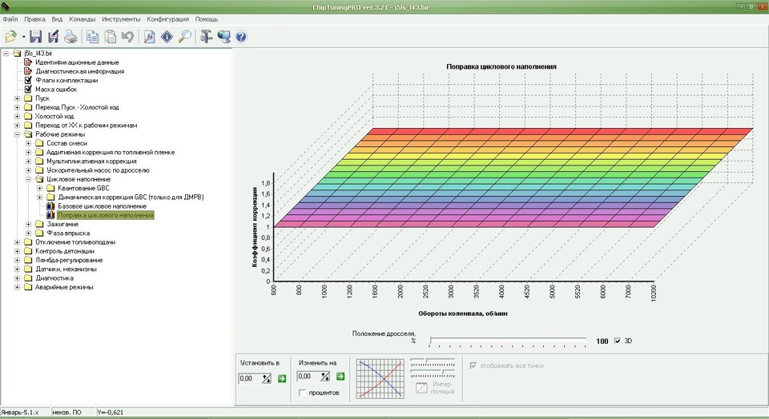Expand the Динамическая коррекция GBC node
This screenshot has width=769, height=419.
[40, 198]
